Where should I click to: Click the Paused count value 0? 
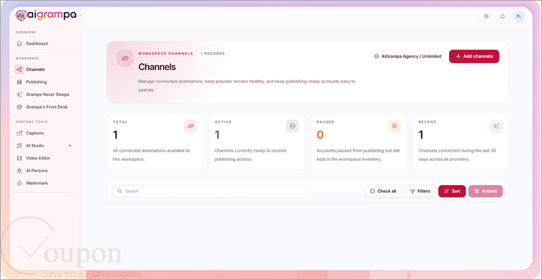coord(320,135)
